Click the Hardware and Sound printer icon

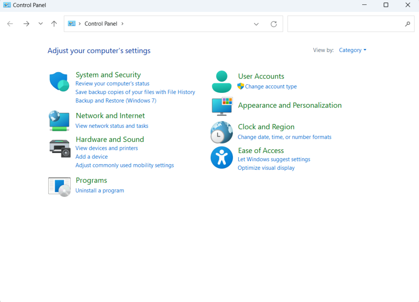coord(60,148)
